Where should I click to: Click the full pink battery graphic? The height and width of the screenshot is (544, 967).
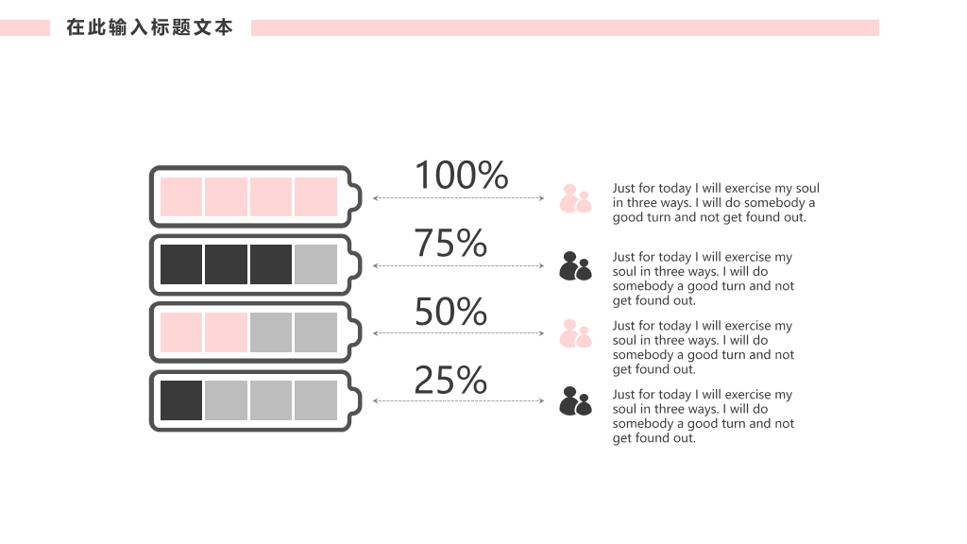[x=255, y=196]
